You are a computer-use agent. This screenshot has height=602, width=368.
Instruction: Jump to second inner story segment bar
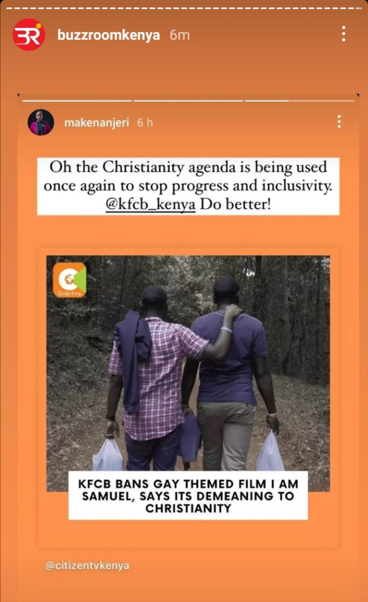click(x=188, y=100)
